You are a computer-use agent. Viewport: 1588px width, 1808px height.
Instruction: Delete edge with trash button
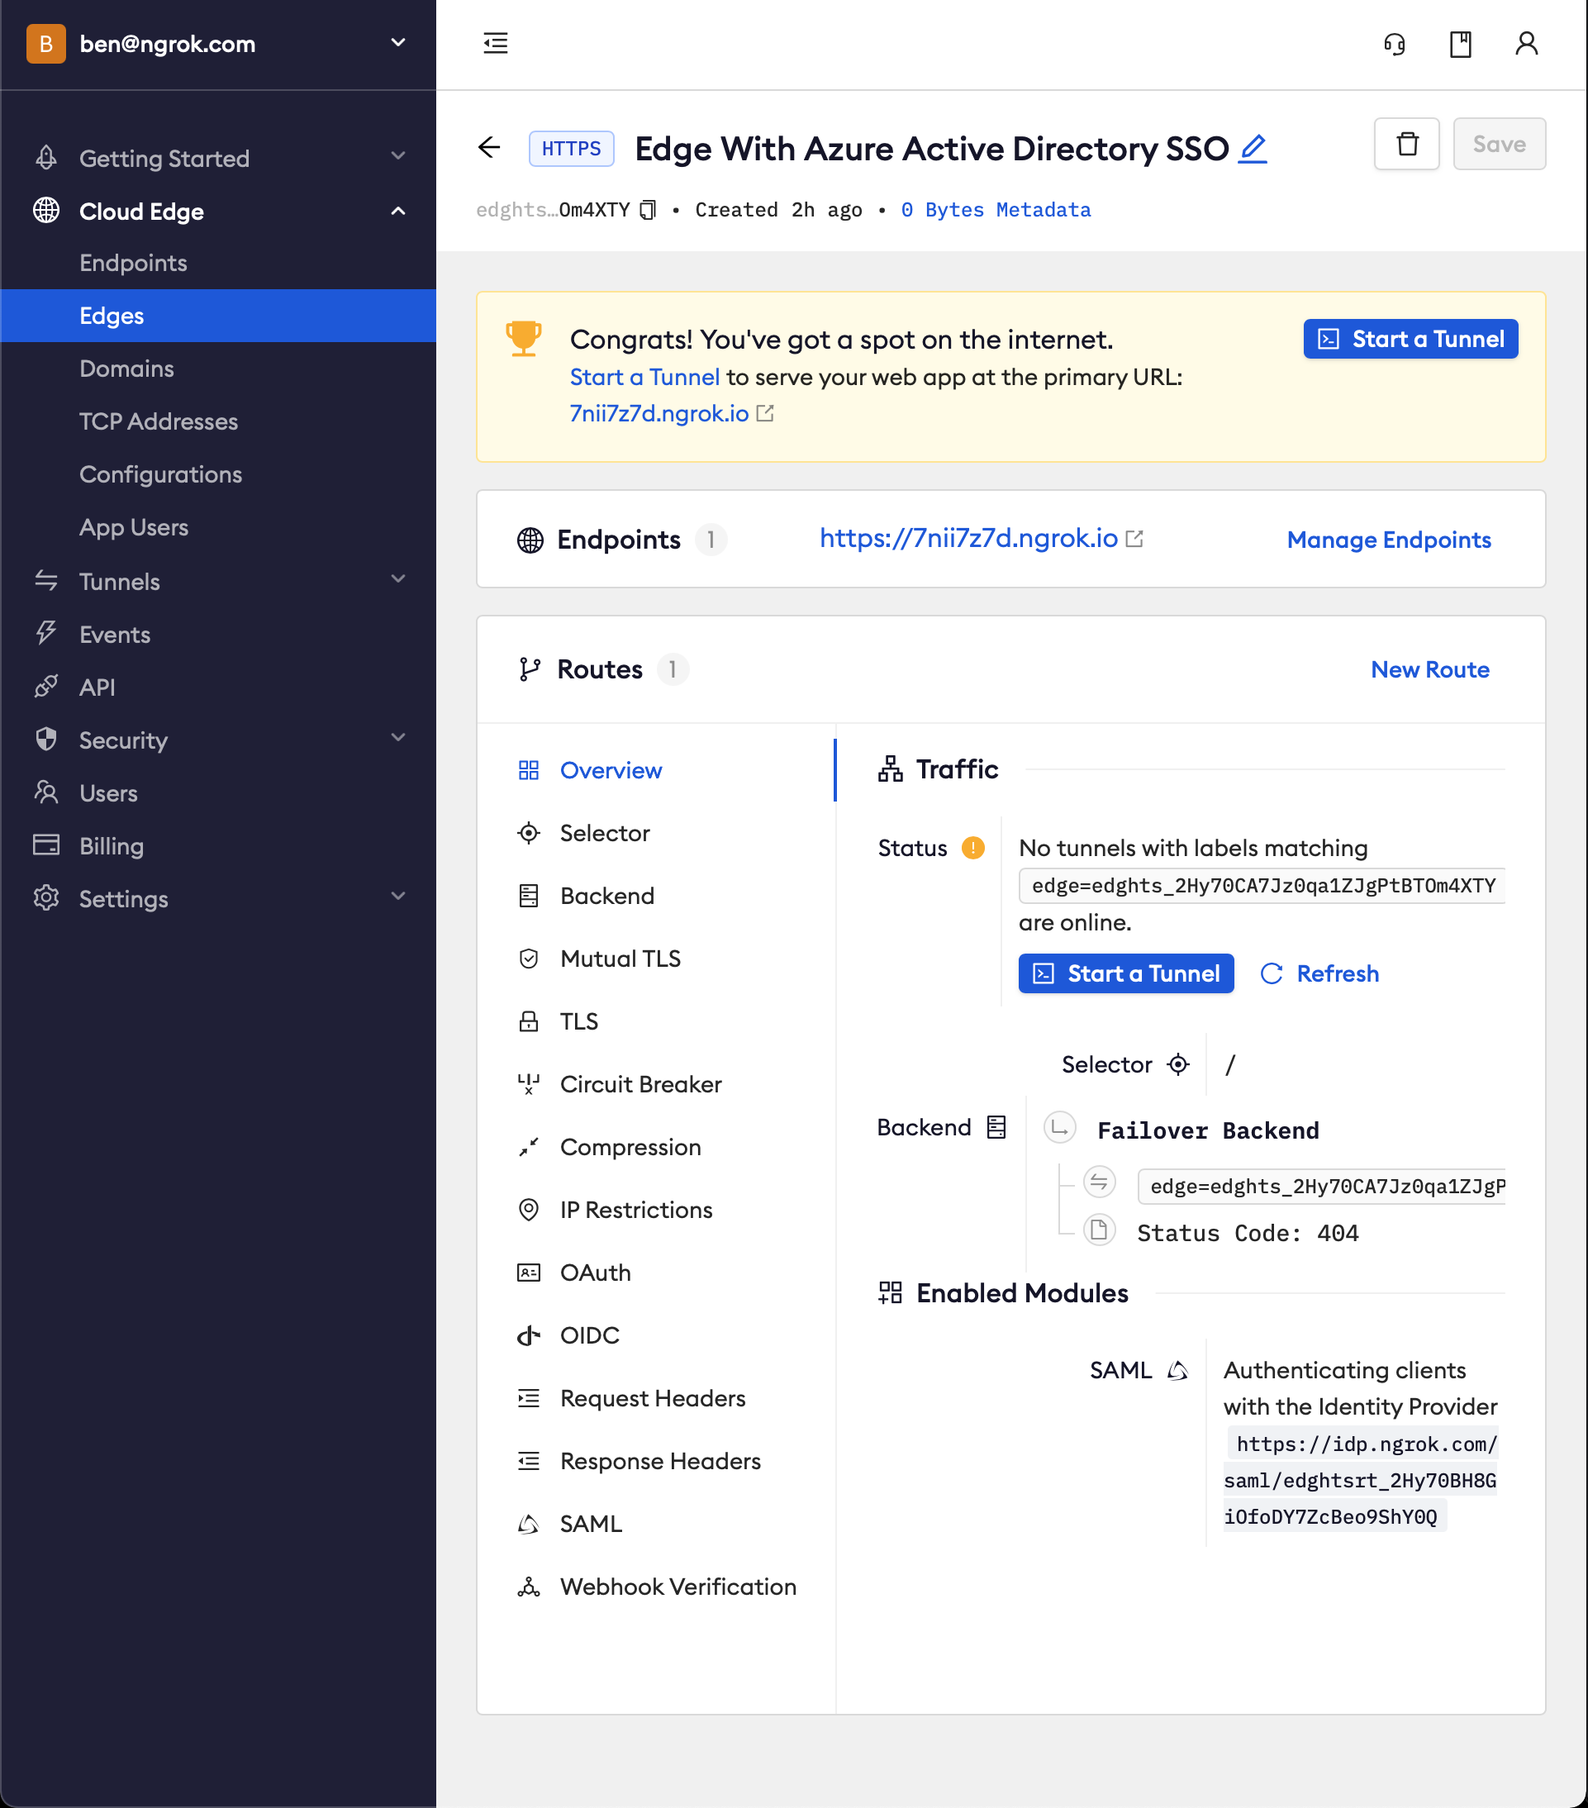1406,143
